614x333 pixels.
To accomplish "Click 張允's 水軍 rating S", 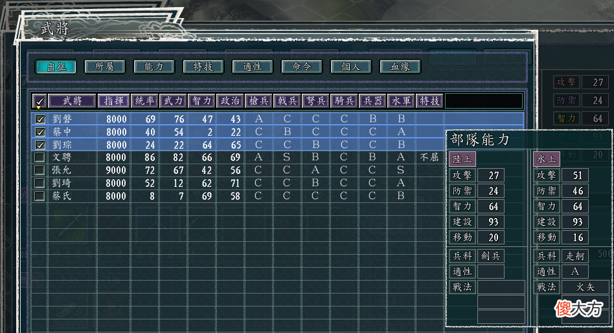I will pyautogui.click(x=400, y=170).
